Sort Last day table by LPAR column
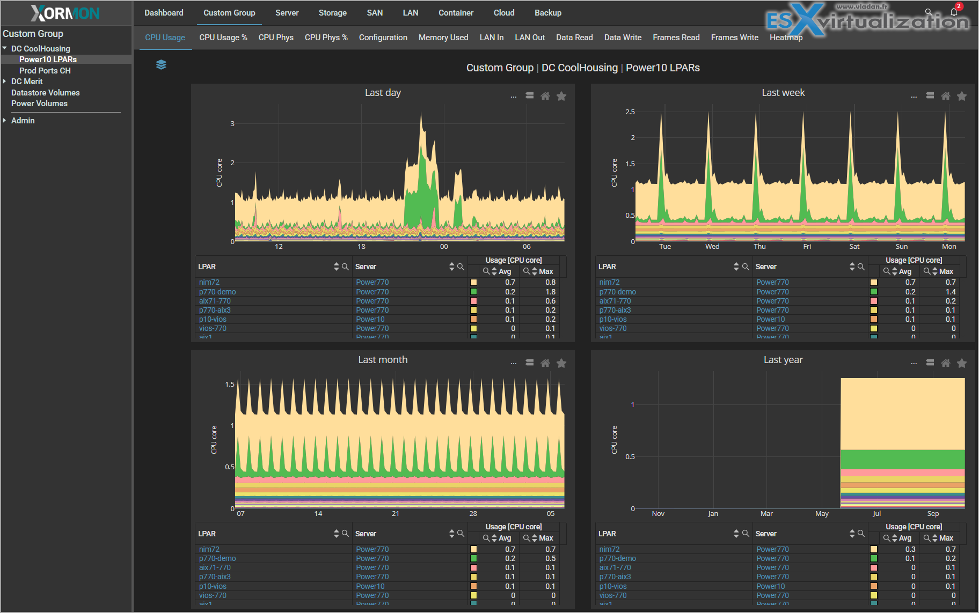The height and width of the screenshot is (613, 979). click(336, 267)
